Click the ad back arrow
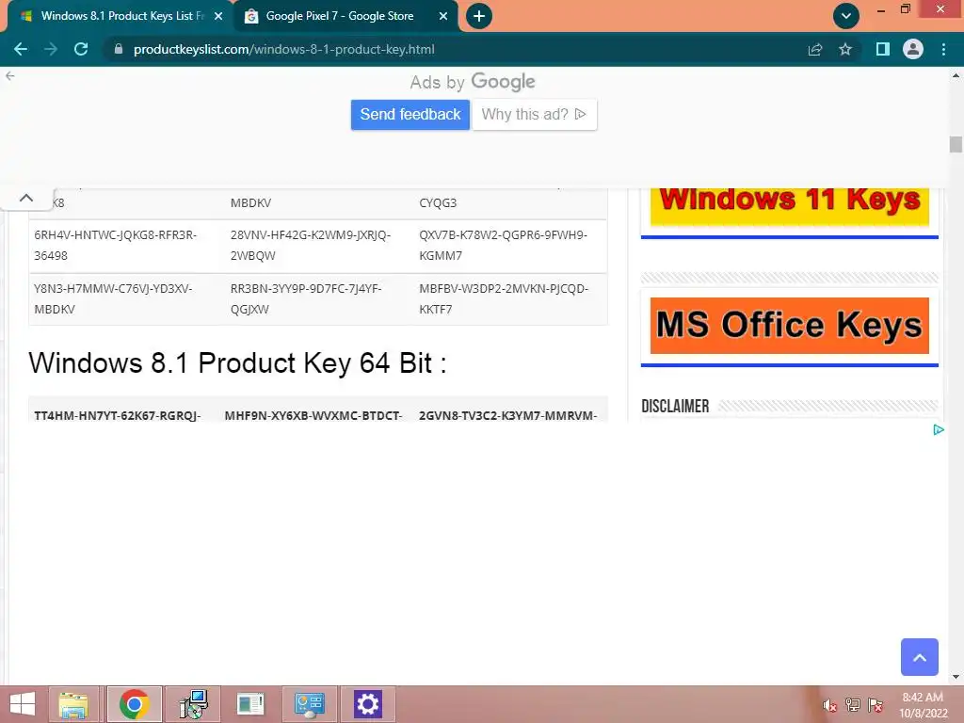The image size is (964, 723). click(9, 75)
